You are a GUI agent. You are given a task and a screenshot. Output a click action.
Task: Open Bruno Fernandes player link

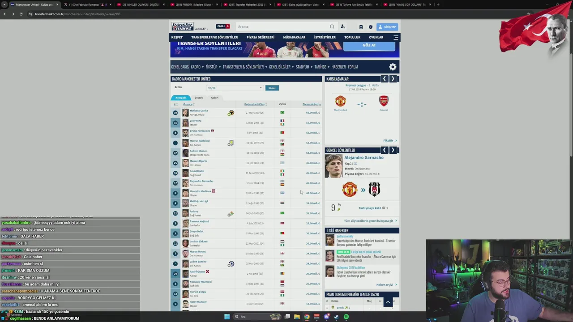(200, 131)
